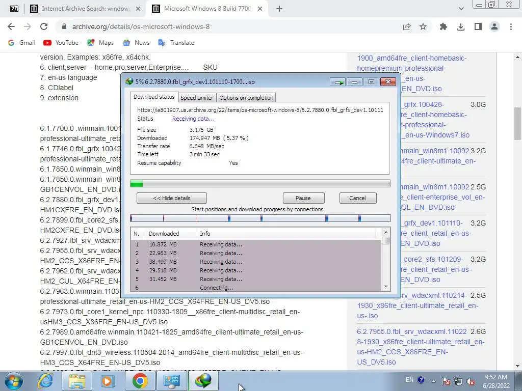
Task: Close the Internet Archive Search tab
Action: [x=138, y=9]
